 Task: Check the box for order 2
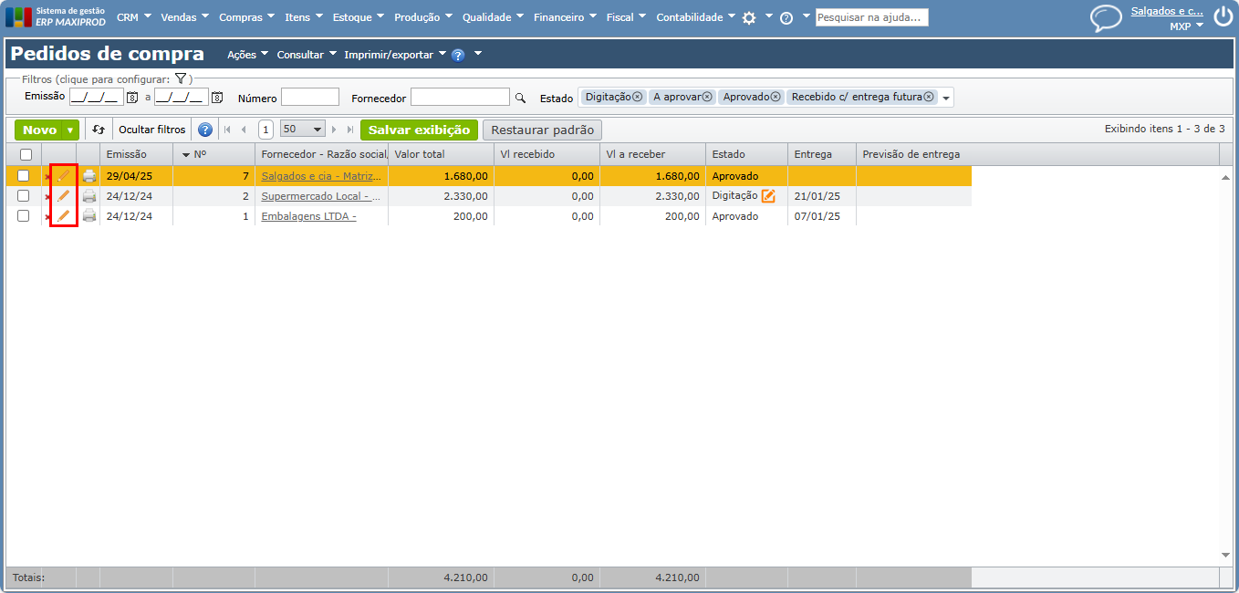24,196
